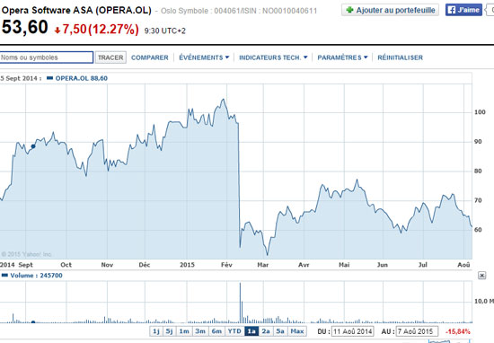Click the red 7,50 (12.27%) change value
The width and height of the screenshot is (494, 343).
pos(101,30)
